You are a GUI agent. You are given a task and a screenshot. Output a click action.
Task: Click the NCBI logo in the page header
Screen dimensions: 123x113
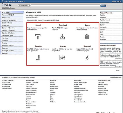8,6
